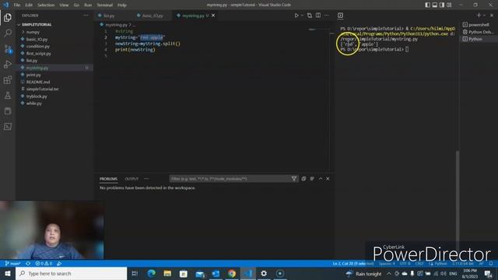Image resolution: width=498 pixels, height=280 pixels.
Task: Open condition.py in the explorer
Action: point(38,47)
